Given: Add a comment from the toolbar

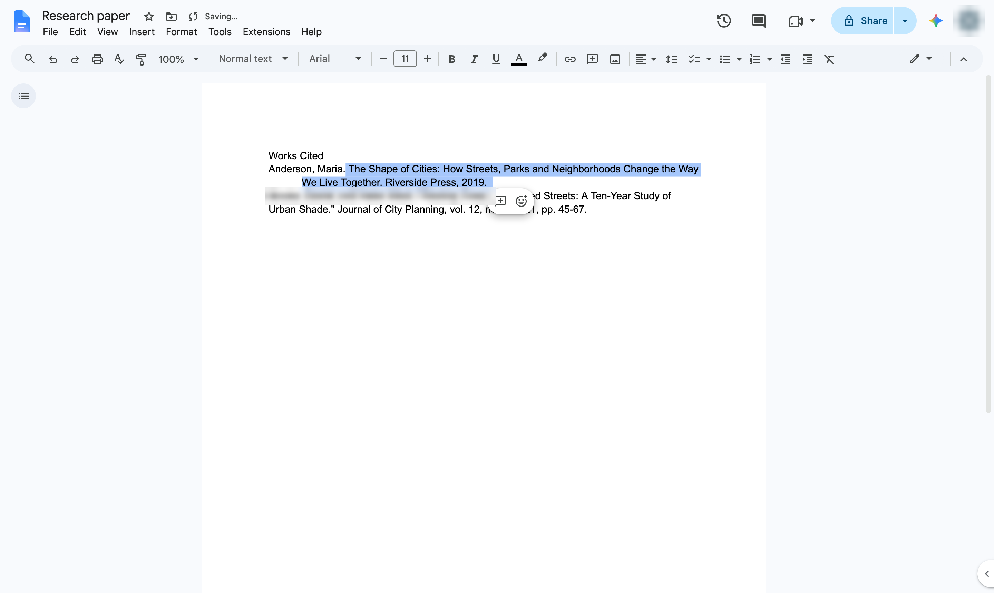Looking at the screenshot, I should point(592,59).
